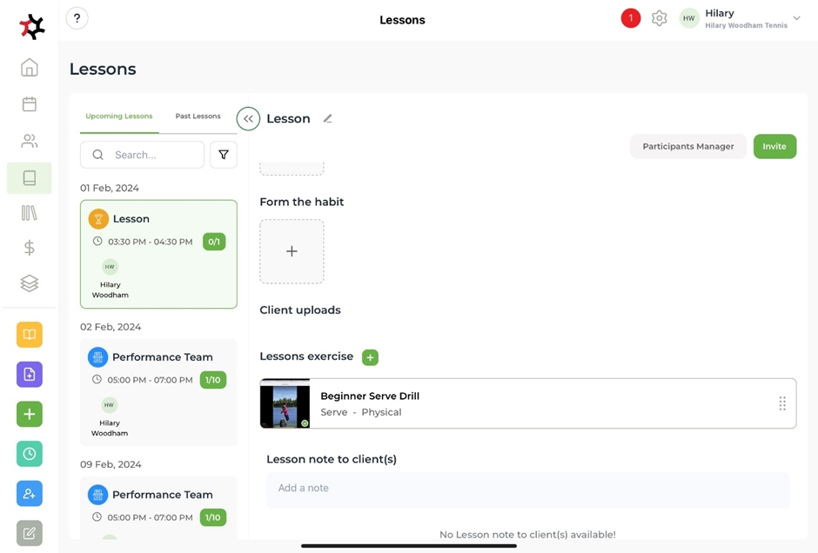Expand the Hilary account dropdown
The height and width of the screenshot is (553, 818).
coord(796,18)
